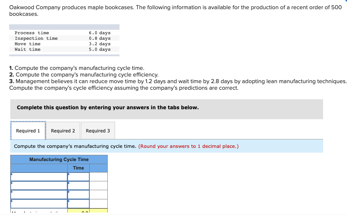The image size is (347, 217).
Task: Click third row Time input cell
Action: point(79,195)
